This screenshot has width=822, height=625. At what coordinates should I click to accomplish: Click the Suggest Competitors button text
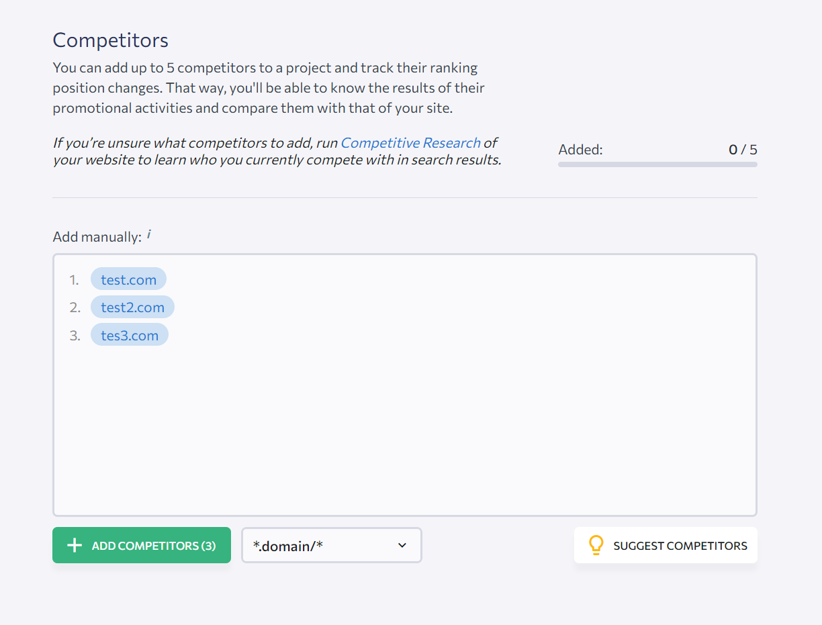click(680, 546)
